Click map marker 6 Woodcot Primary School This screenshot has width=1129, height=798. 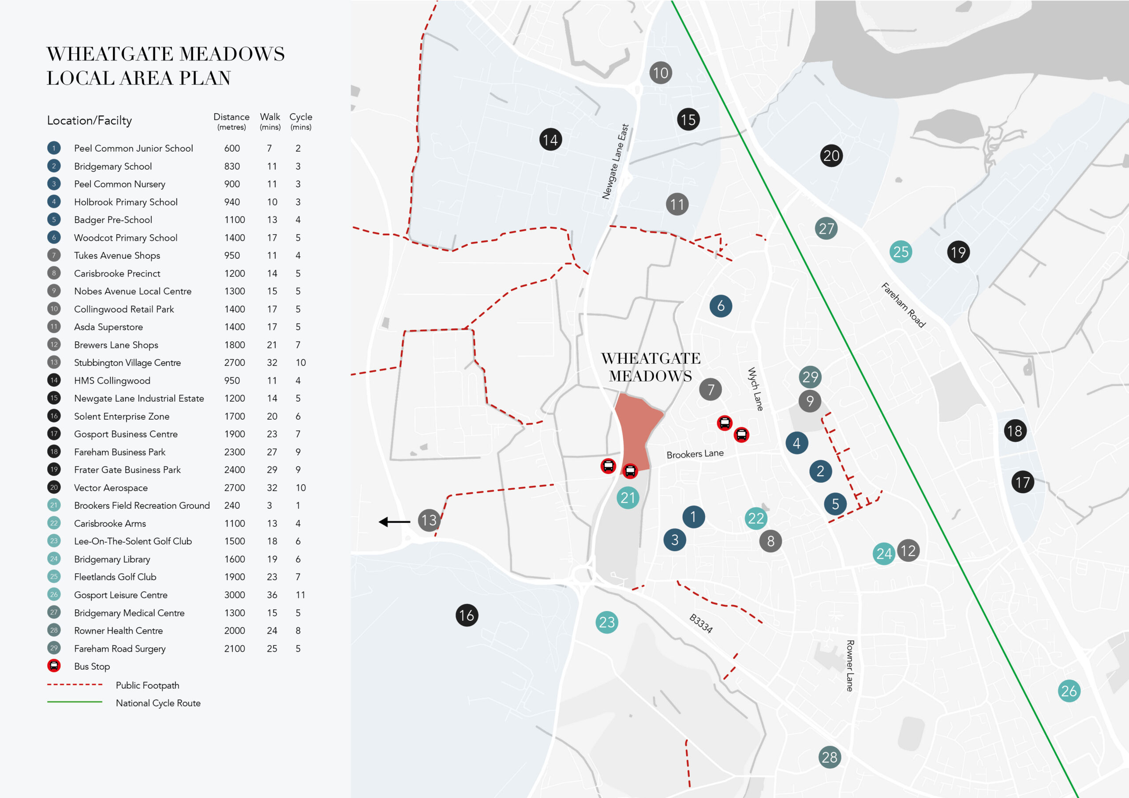[720, 306]
